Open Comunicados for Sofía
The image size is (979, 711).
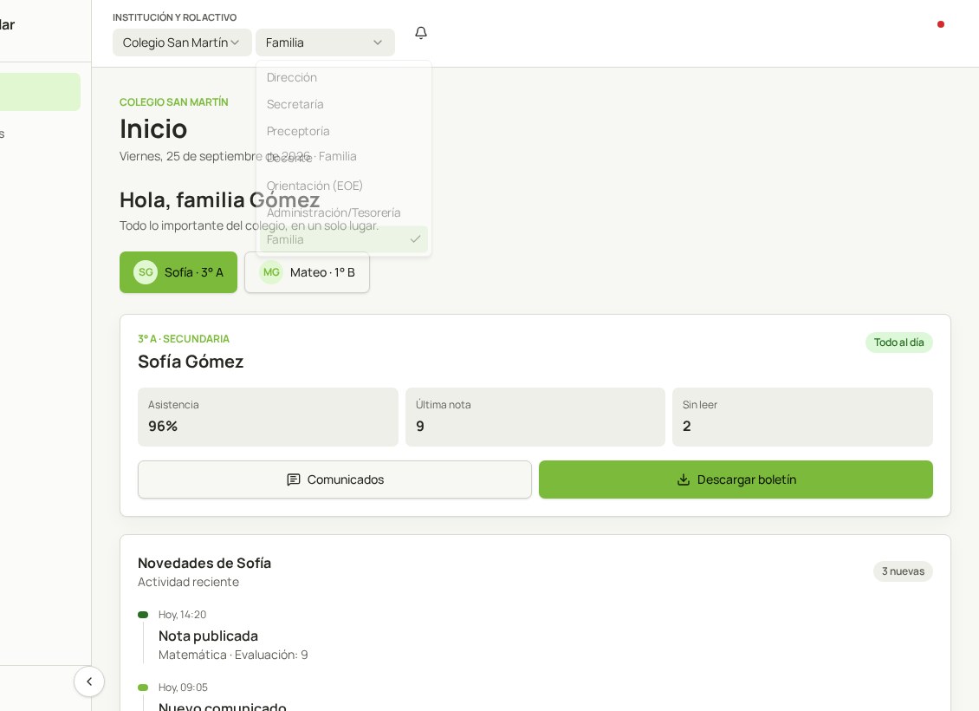point(334,479)
